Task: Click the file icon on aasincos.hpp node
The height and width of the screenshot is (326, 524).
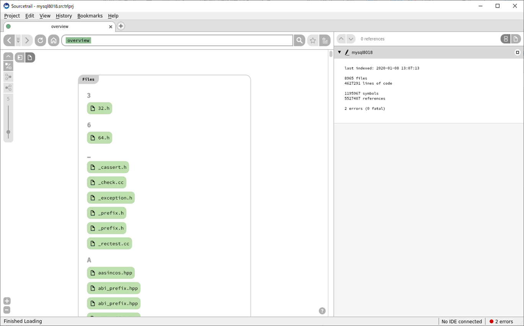Action: pos(93,273)
